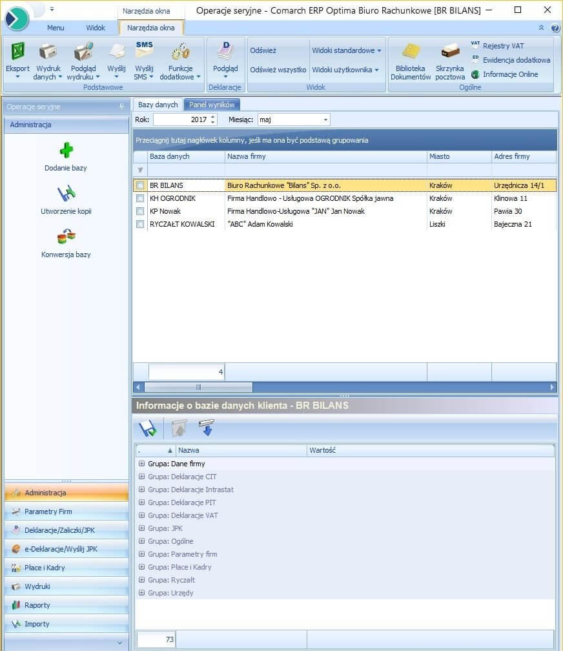Open Informacje Online
This screenshot has height=651, width=563.
point(505,74)
